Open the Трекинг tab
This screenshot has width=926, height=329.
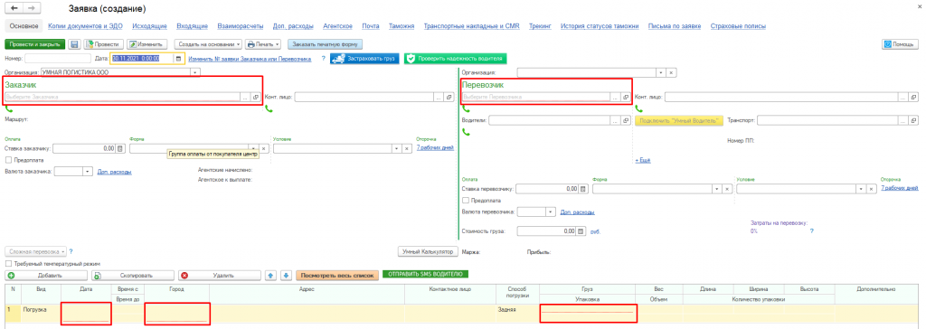[x=540, y=26]
